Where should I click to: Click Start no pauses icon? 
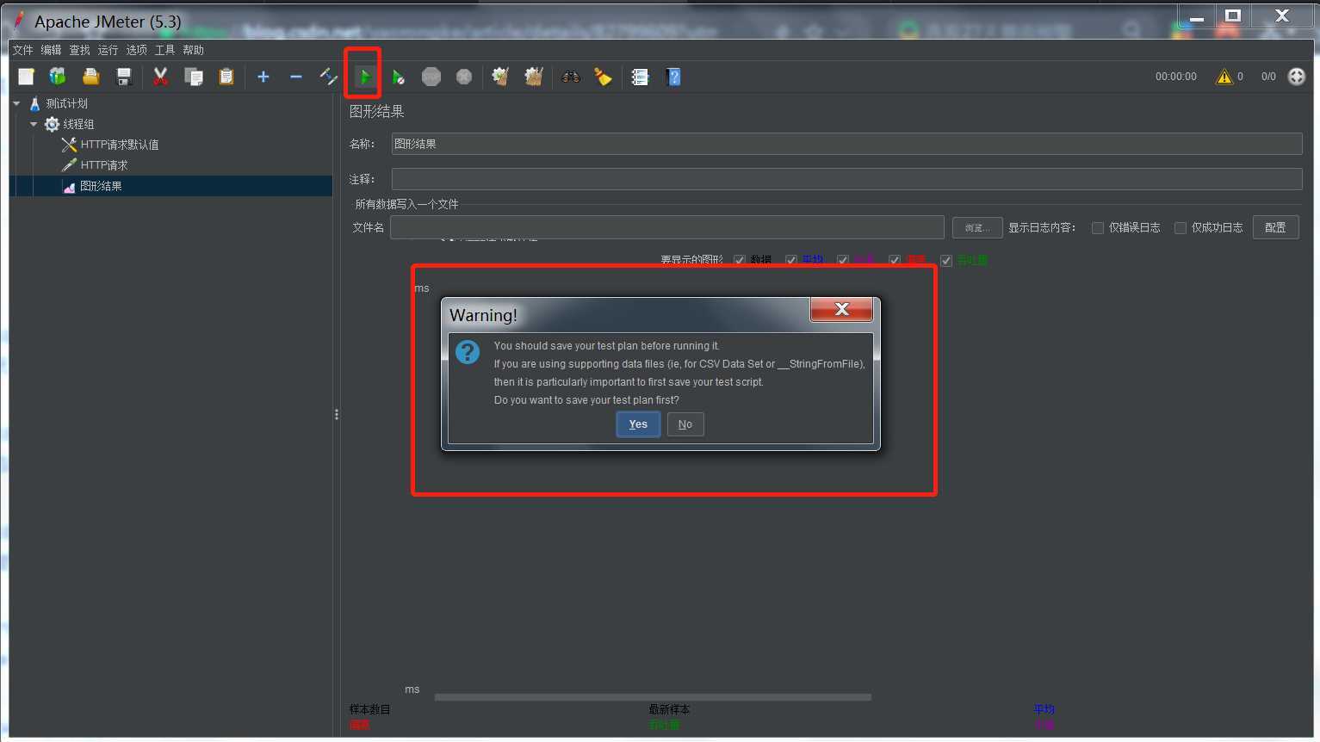click(x=398, y=77)
